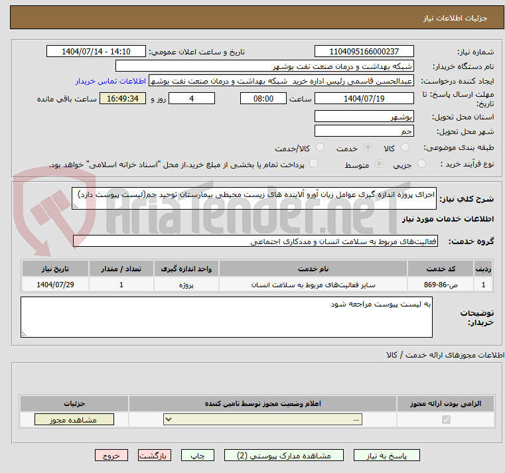This screenshot has width=505, height=473.
Task: Expand the اعلام وضعیت مجوز dropdown
Action: [x=263, y=419]
